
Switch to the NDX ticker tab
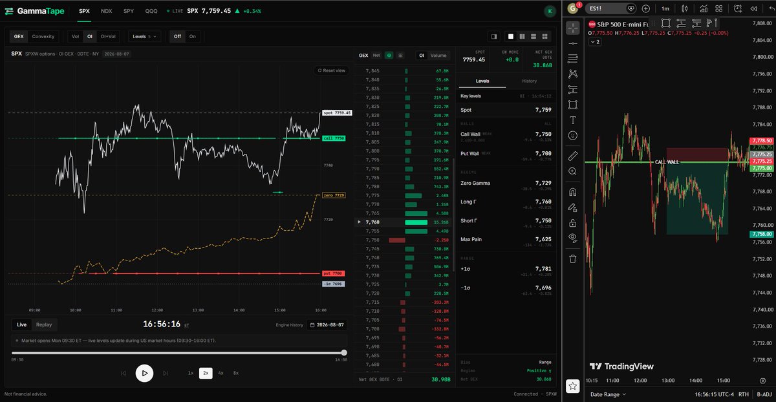[x=107, y=11]
